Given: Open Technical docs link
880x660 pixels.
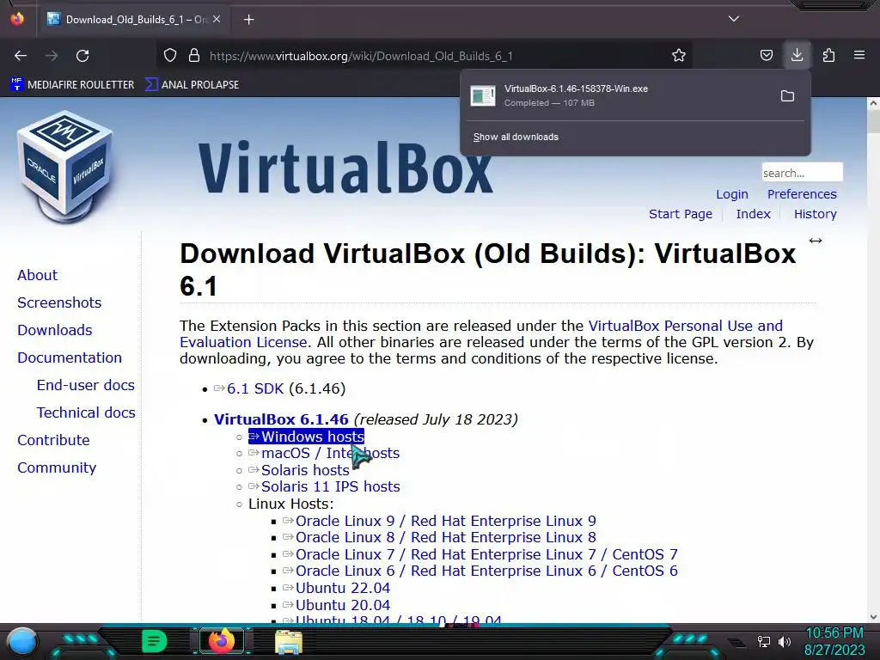Looking at the screenshot, I should 86,412.
